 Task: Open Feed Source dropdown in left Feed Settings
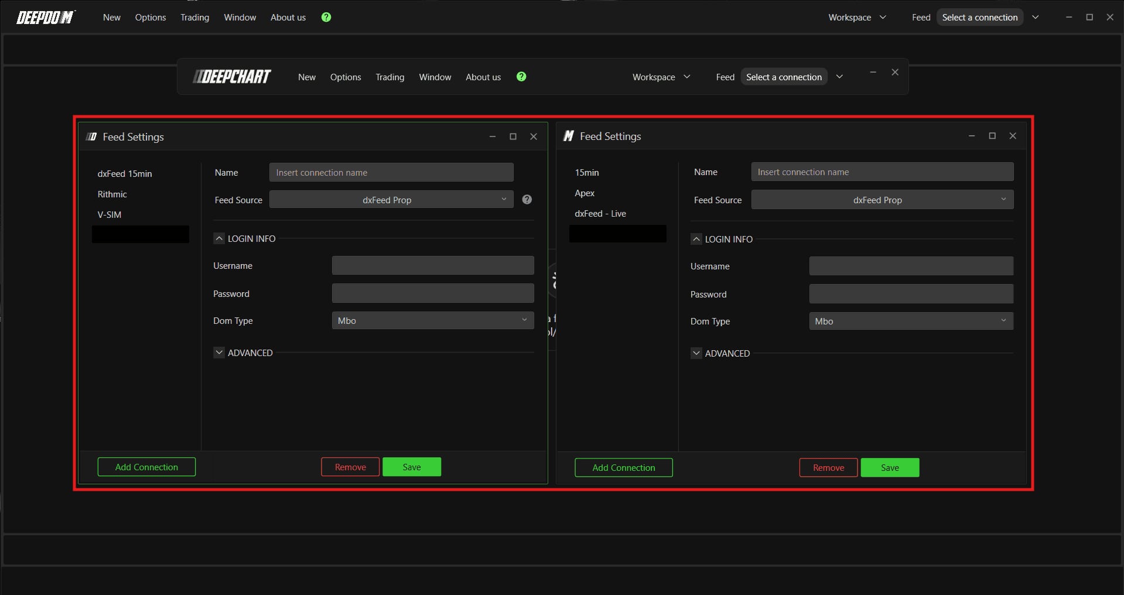pyautogui.click(x=391, y=200)
